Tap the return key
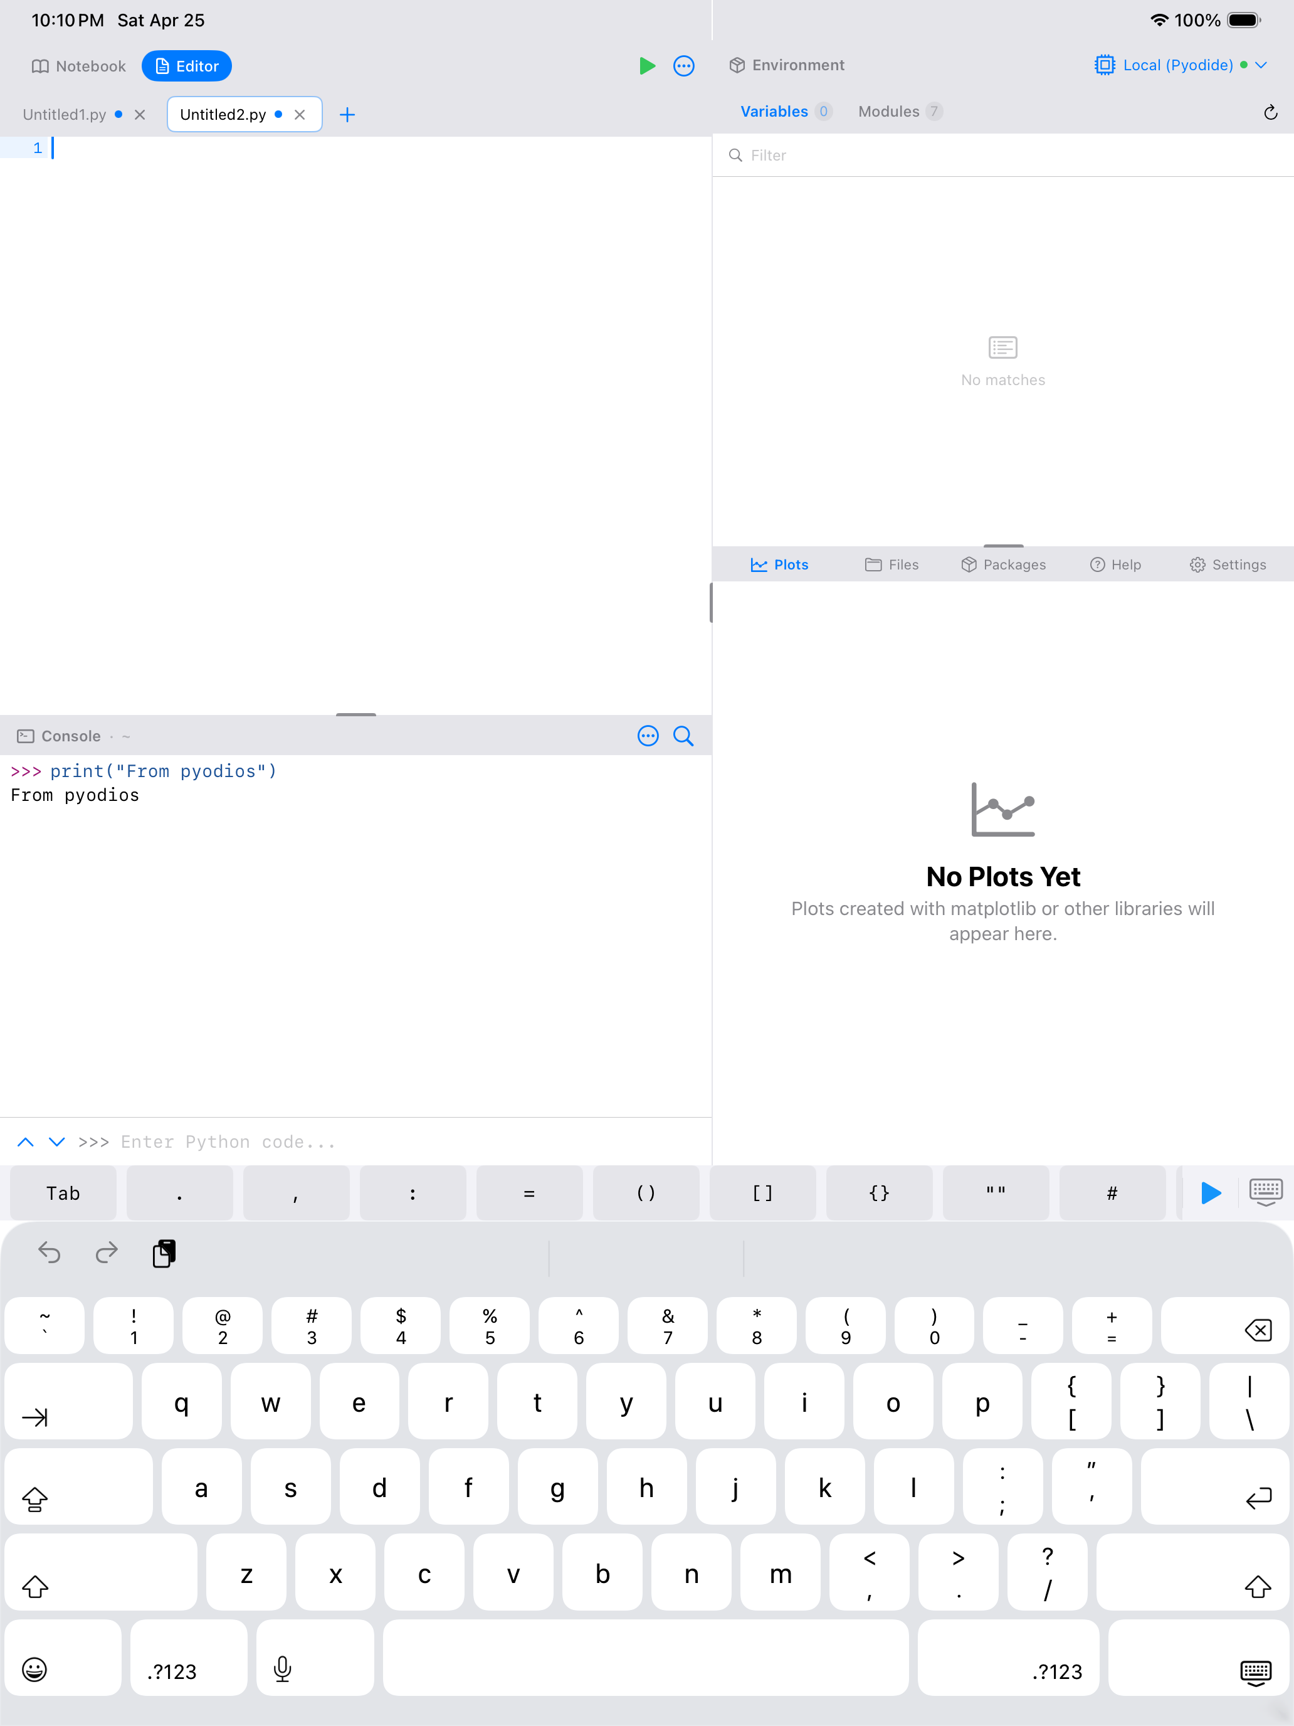 [1214, 1486]
